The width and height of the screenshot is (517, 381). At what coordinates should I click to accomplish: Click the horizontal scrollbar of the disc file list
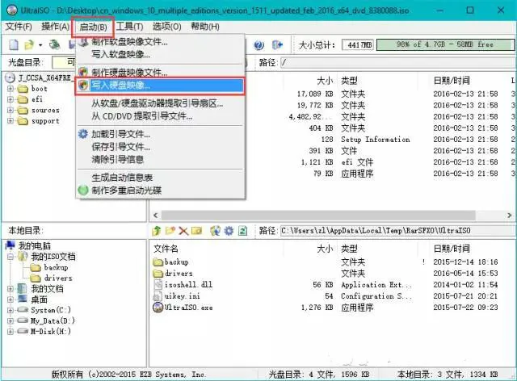point(318,216)
